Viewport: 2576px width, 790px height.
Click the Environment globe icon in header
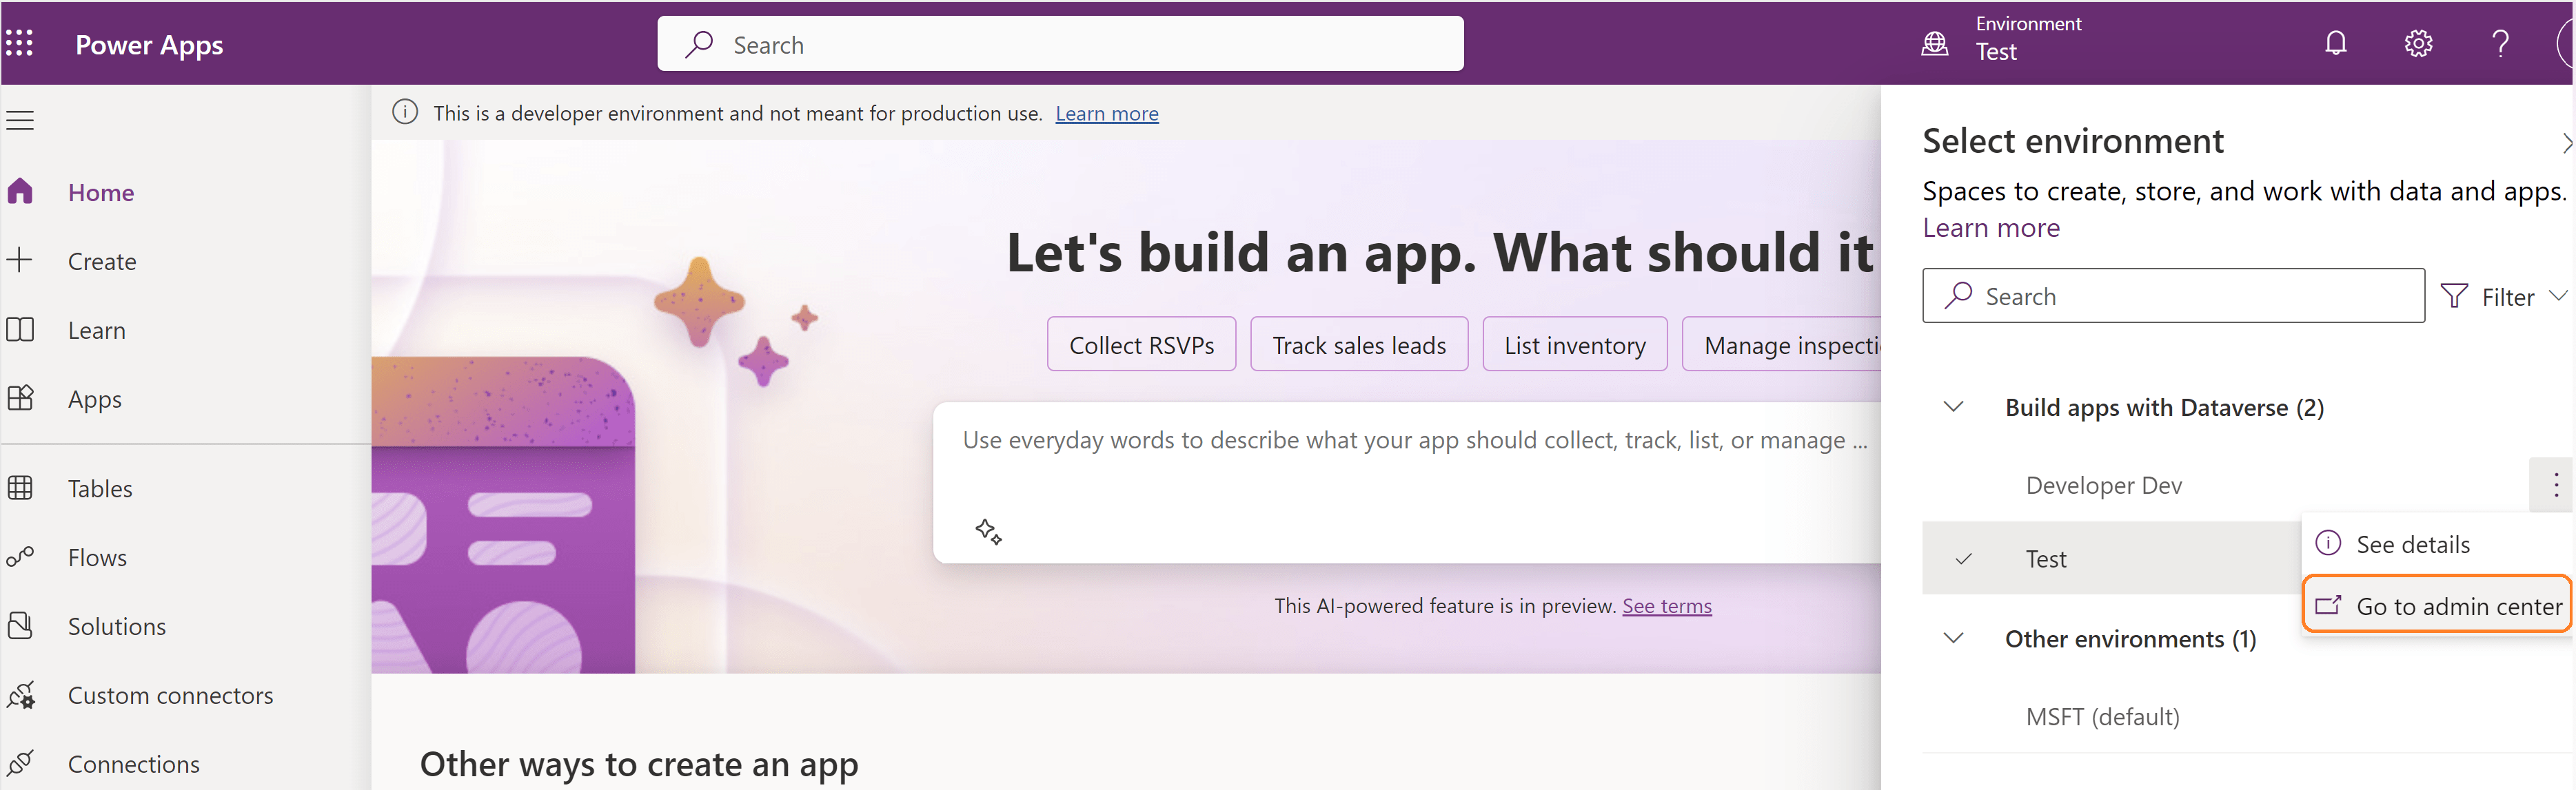(x=1935, y=43)
